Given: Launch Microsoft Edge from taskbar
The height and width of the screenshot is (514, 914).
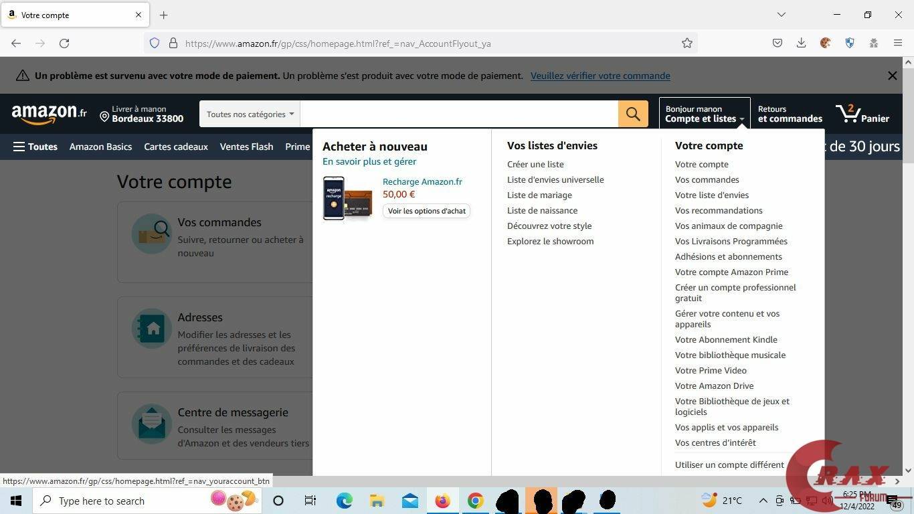Looking at the screenshot, I should click(344, 501).
